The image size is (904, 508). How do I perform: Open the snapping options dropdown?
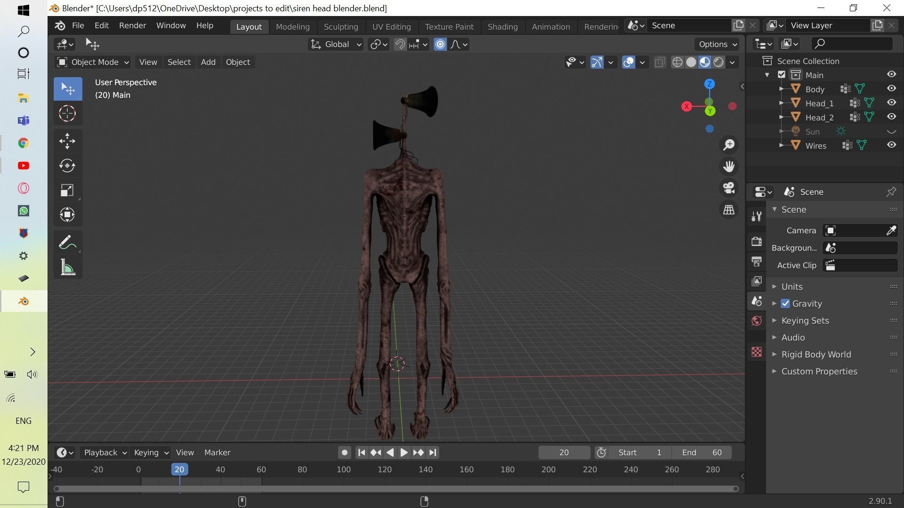(x=418, y=44)
